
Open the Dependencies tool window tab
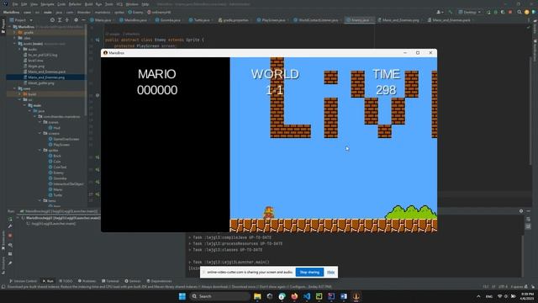[159, 281]
